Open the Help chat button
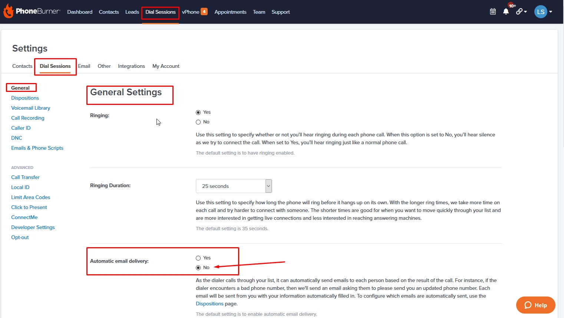The height and width of the screenshot is (318, 564). tap(535, 305)
